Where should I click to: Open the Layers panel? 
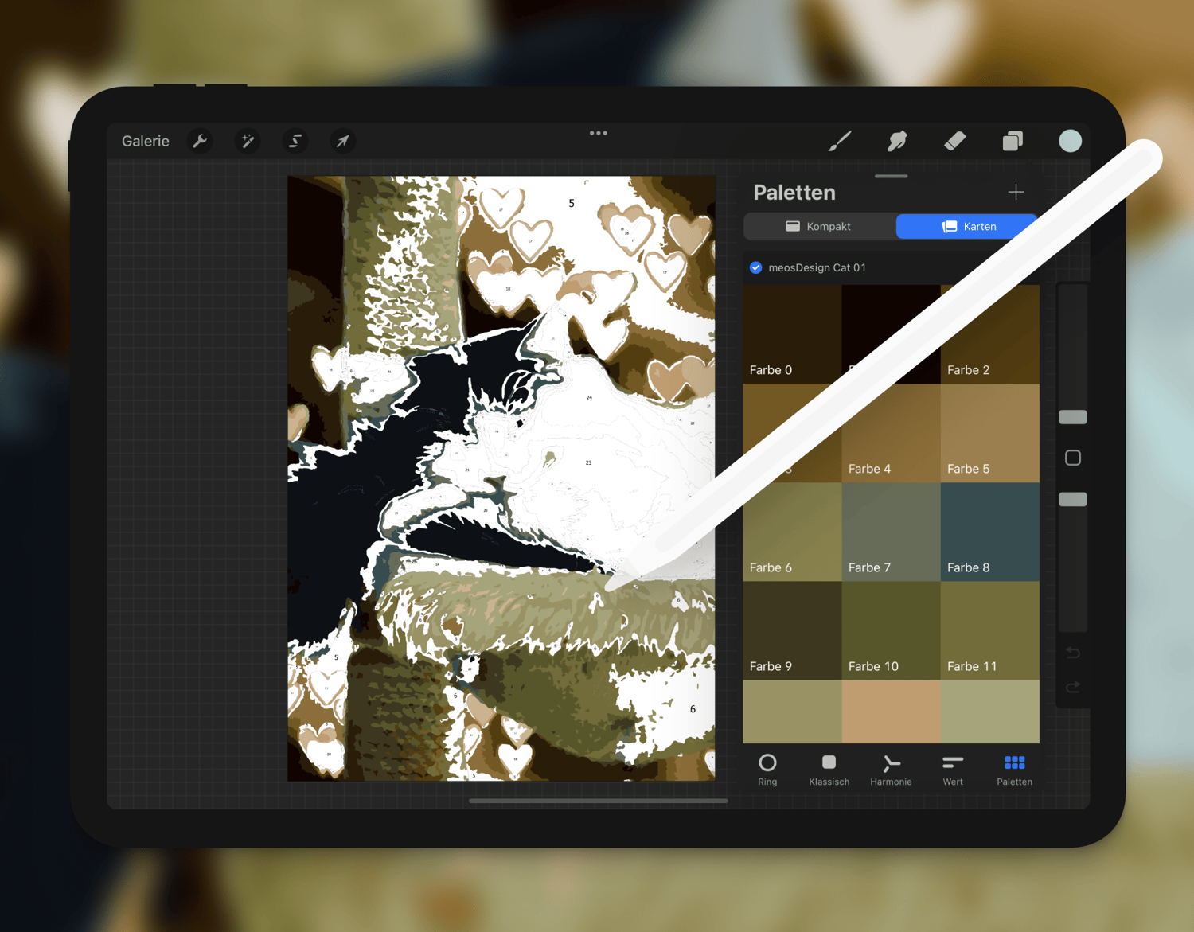1013,141
